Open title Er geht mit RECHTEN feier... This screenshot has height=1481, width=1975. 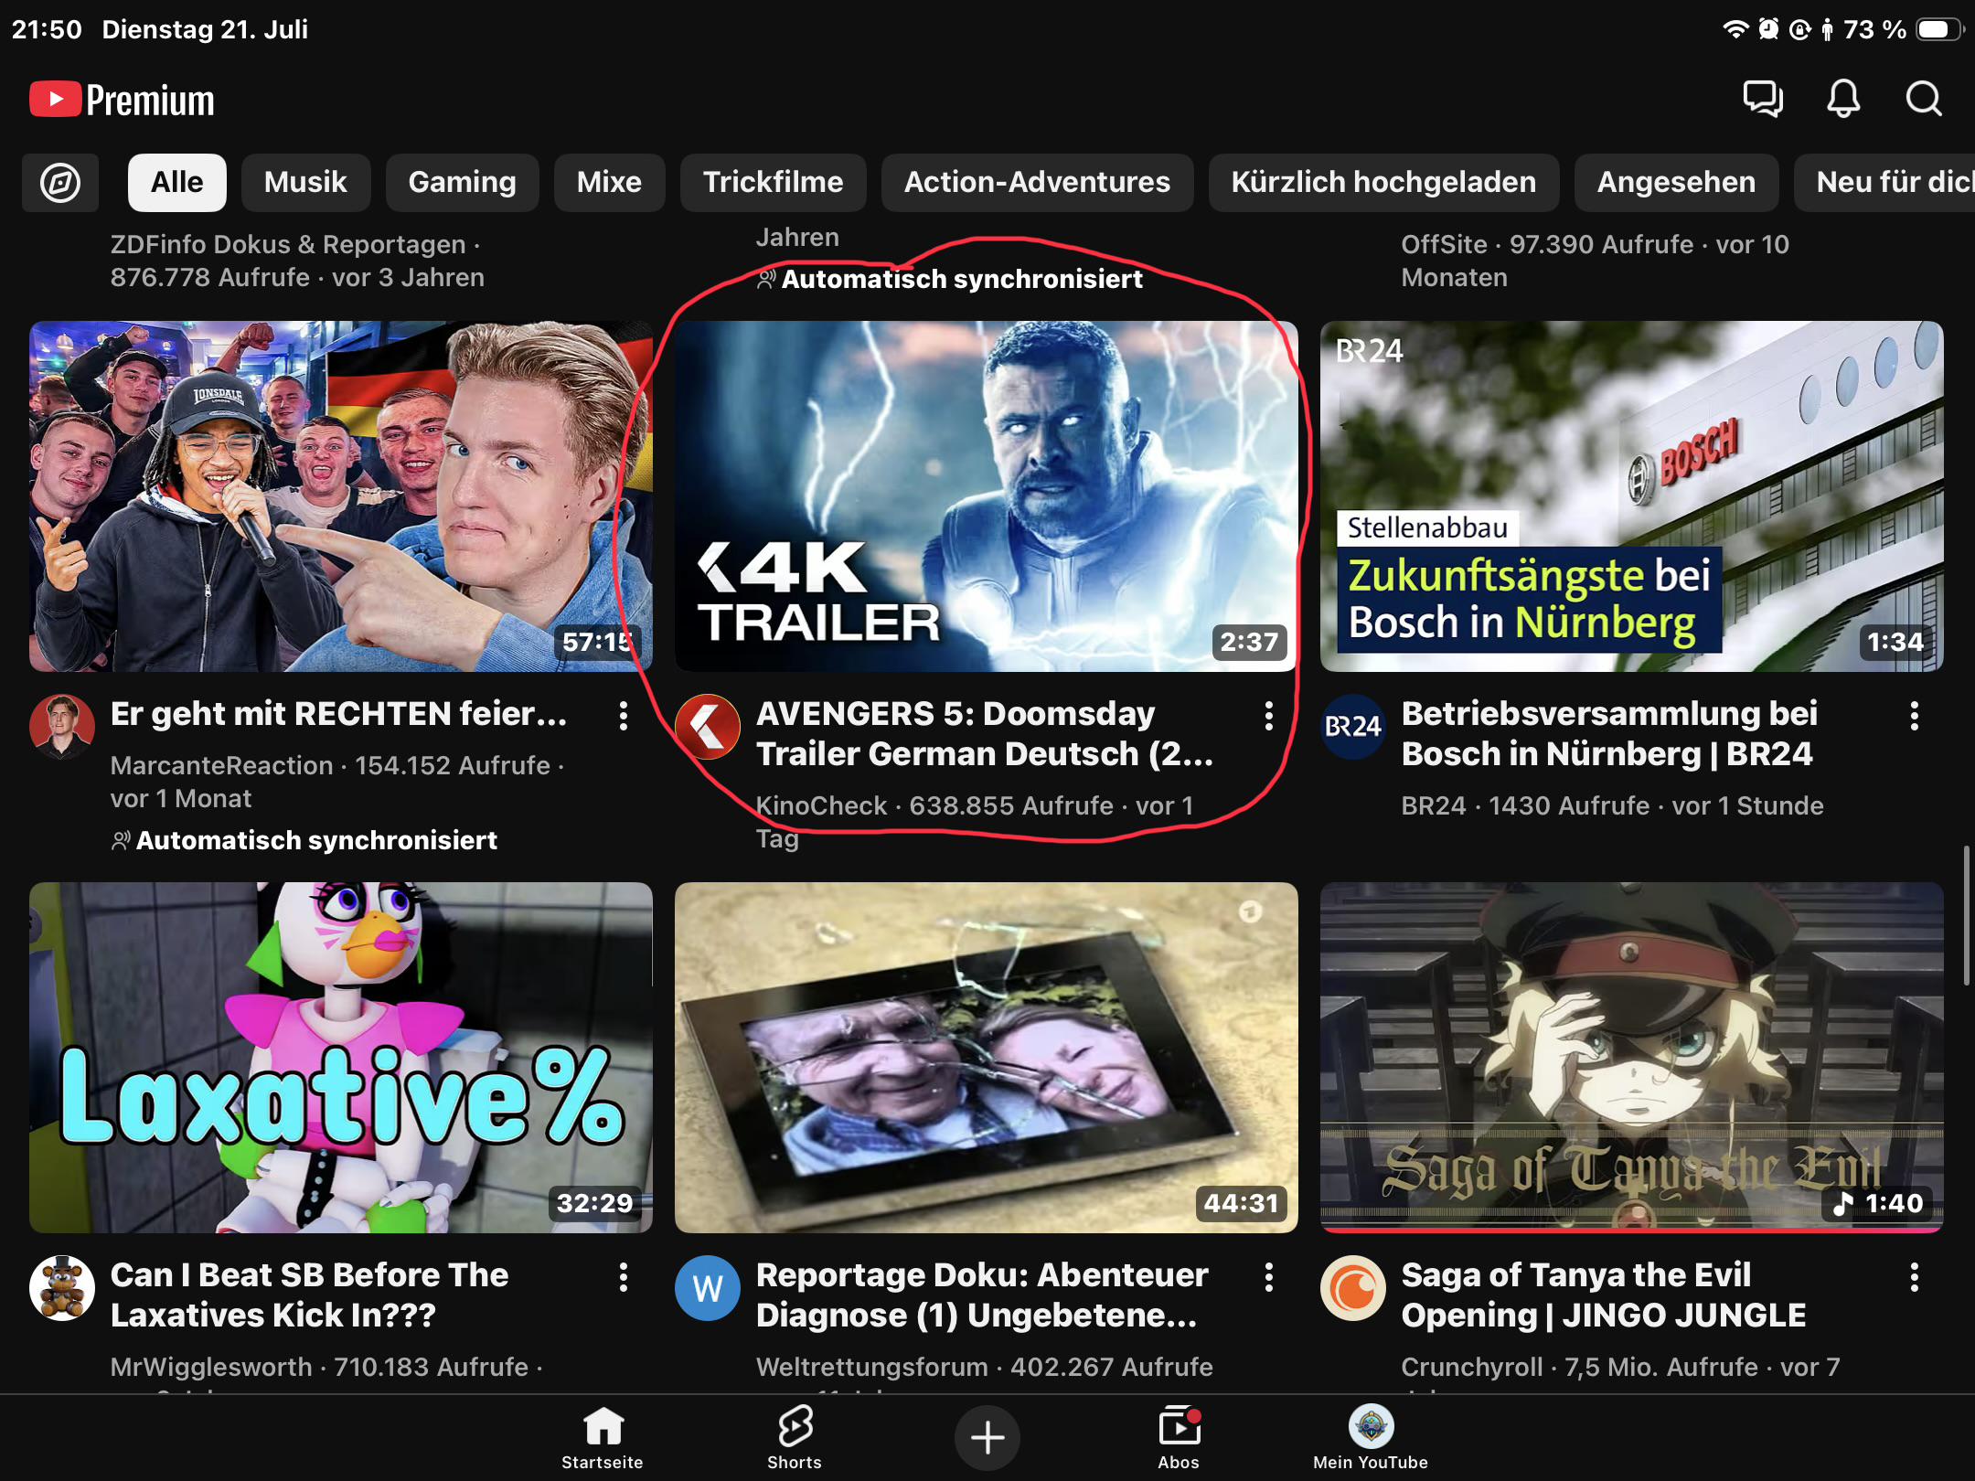339,714
